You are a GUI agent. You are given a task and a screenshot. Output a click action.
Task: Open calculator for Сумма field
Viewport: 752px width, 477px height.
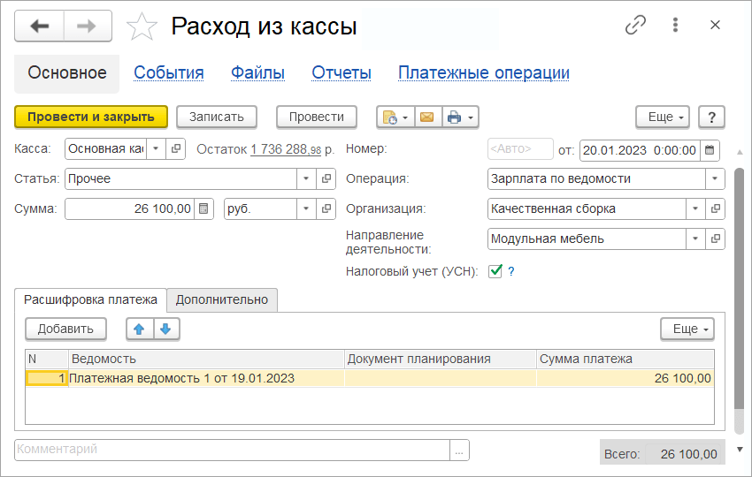tap(204, 209)
